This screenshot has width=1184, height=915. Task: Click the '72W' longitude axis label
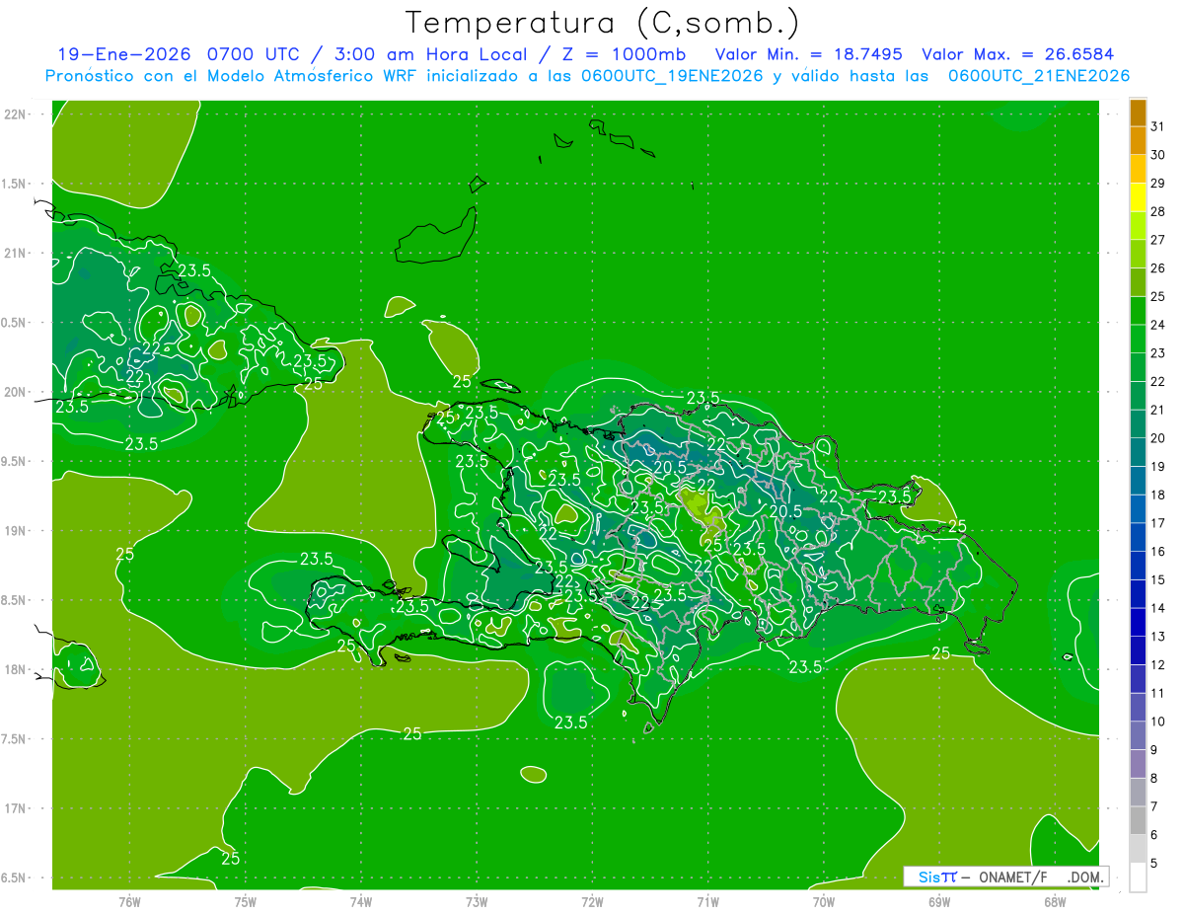click(x=593, y=901)
